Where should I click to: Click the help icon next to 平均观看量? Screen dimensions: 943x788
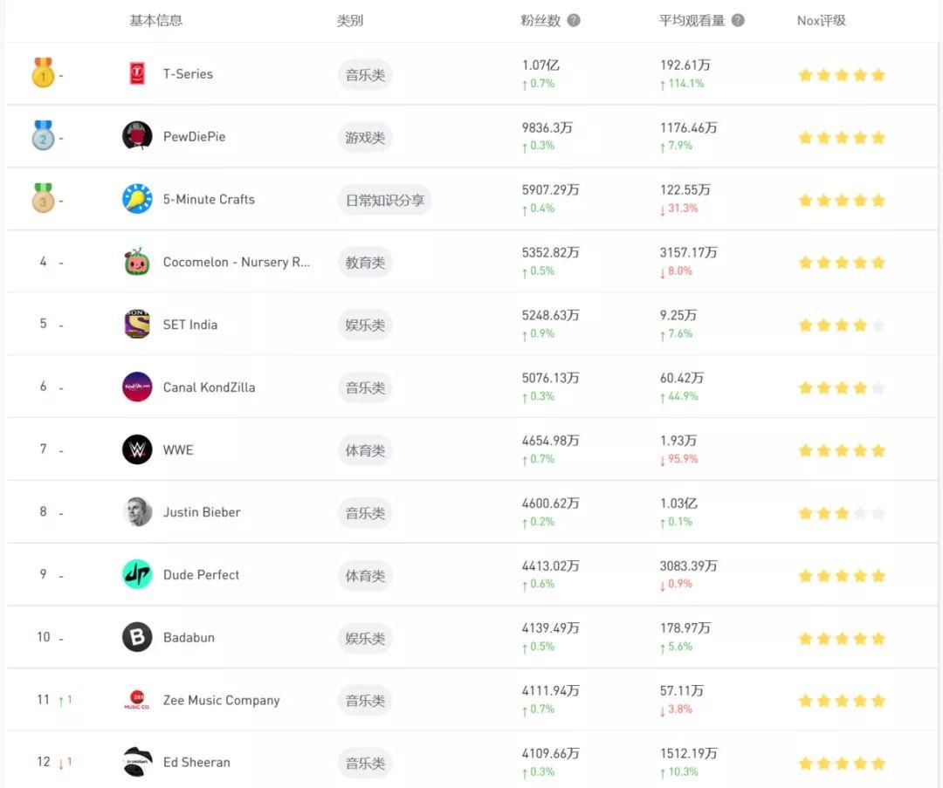coord(738,20)
